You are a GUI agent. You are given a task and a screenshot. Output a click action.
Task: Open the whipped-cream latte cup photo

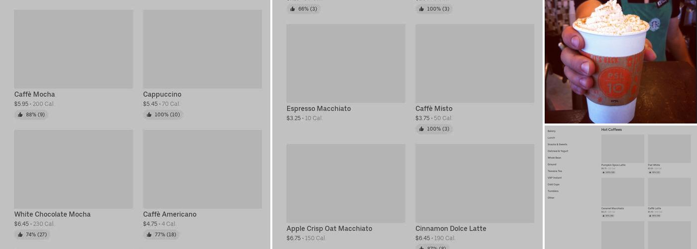click(620, 61)
